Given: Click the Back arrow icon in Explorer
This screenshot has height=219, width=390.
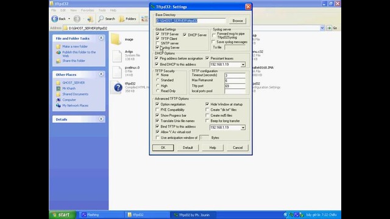Looking at the screenshot, I should [x=55, y=19].
